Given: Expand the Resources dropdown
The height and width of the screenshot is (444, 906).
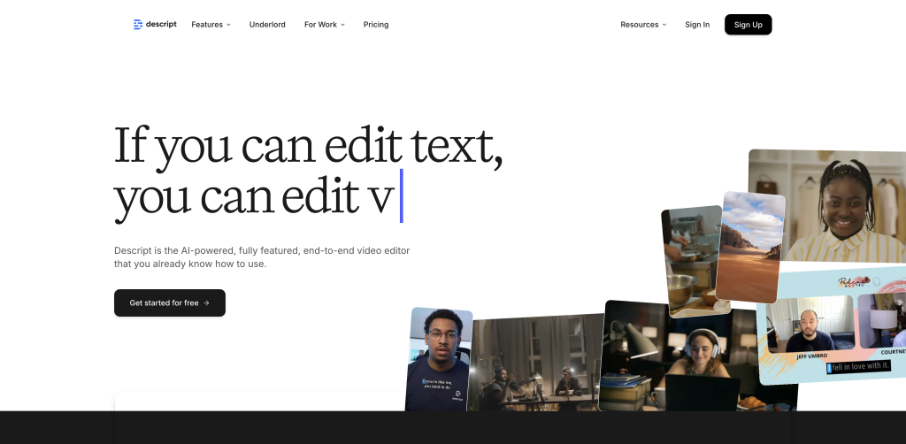Looking at the screenshot, I should pos(643,24).
